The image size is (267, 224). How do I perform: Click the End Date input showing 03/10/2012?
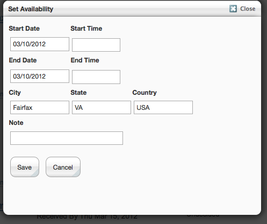click(x=40, y=76)
